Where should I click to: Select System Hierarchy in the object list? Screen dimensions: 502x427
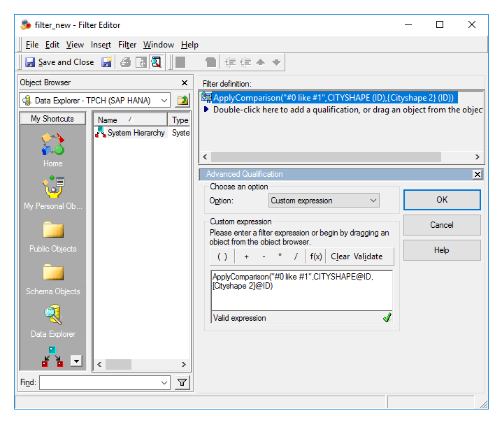130,133
